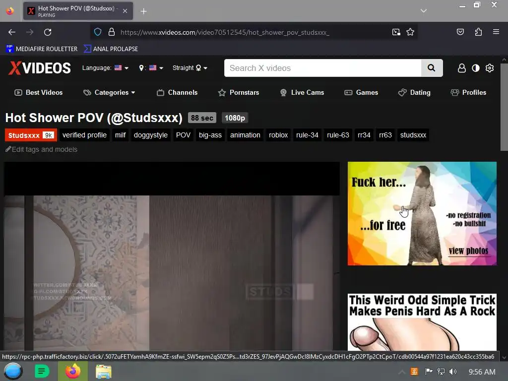508x381 pixels.
Task: Open the Games menu item
Action: point(361,93)
